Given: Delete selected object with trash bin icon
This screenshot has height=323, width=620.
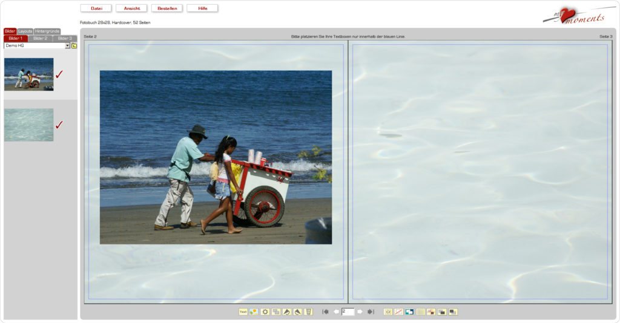Looking at the screenshot, I should tap(308, 312).
